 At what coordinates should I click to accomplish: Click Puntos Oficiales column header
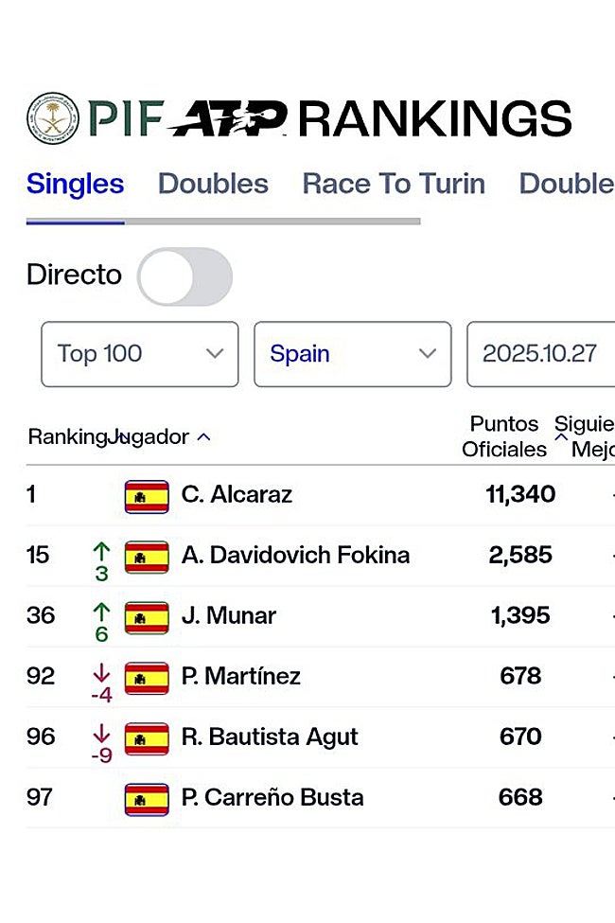[x=504, y=436]
